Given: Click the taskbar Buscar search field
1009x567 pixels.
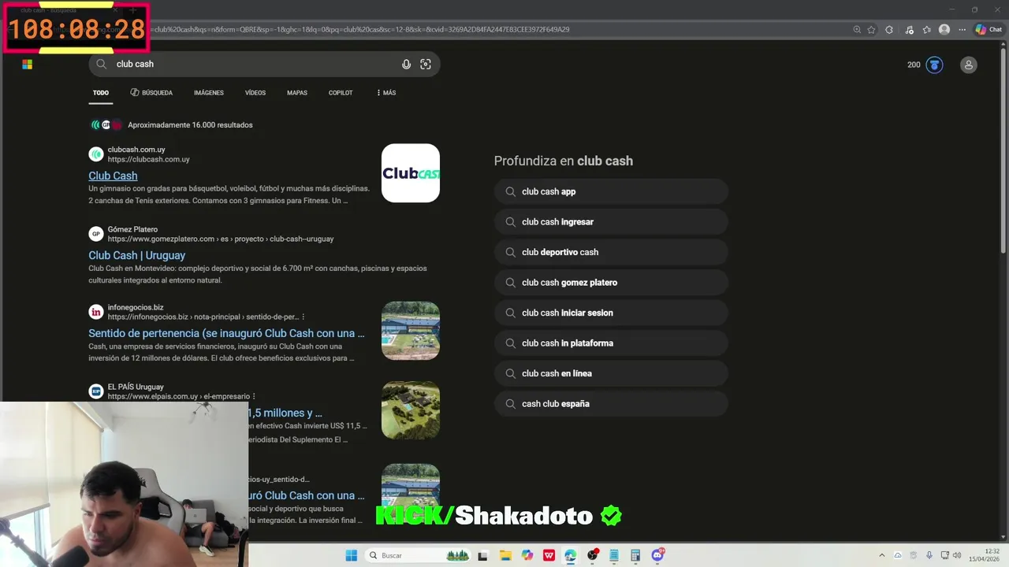Looking at the screenshot, I should (x=419, y=555).
